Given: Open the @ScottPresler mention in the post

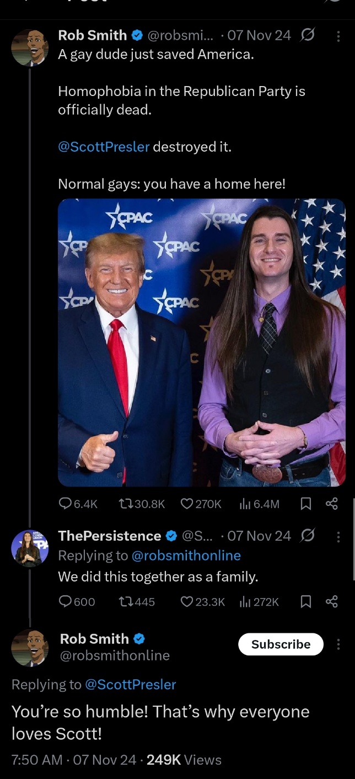Looking at the screenshot, I should click(x=104, y=147).
